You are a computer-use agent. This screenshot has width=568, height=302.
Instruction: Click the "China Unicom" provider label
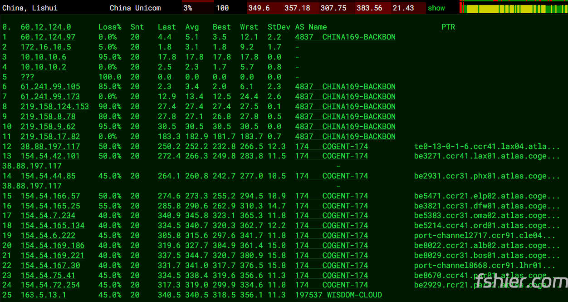point(135,8)
